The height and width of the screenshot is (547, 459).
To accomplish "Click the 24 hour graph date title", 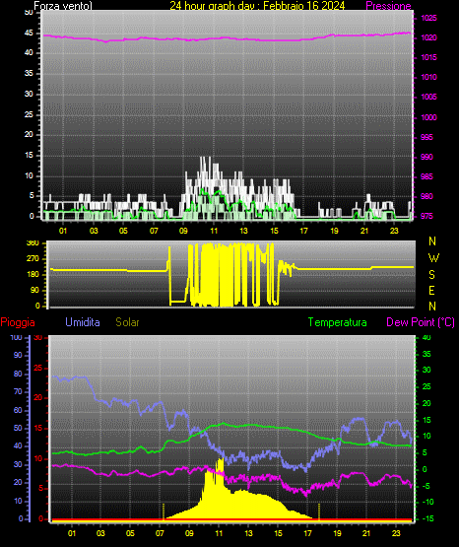I will point(257,6).
